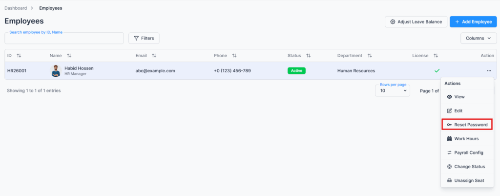Click the Status column sort icon
Screen dimensions: 500x196
click(308, 56)
